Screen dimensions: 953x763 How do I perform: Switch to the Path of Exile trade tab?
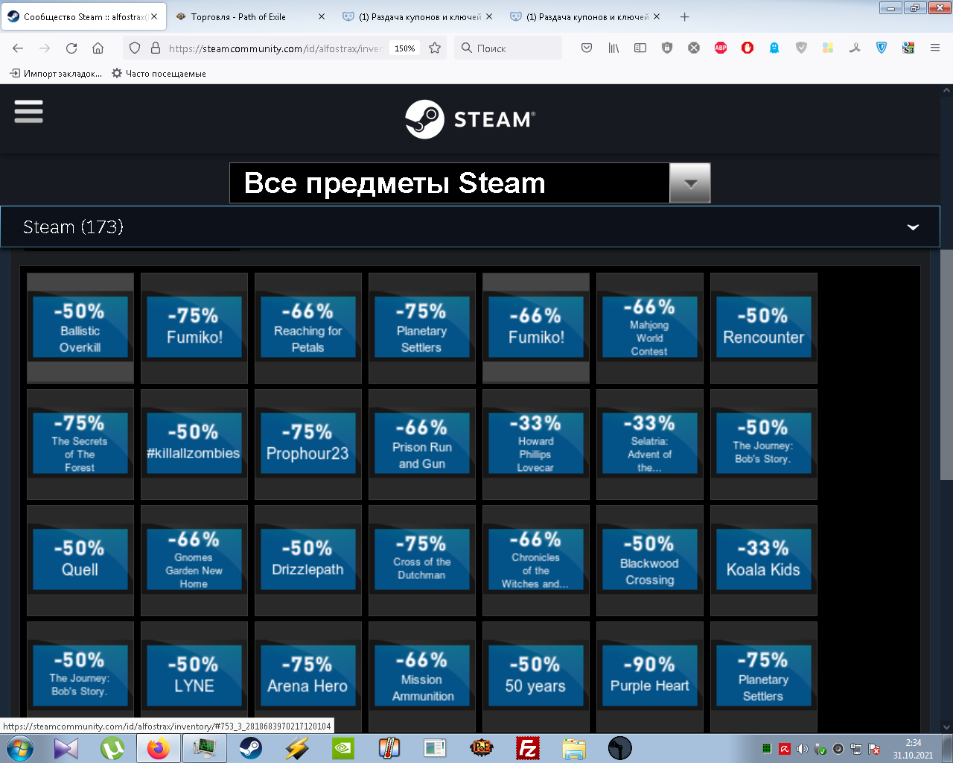click(251, 16)
